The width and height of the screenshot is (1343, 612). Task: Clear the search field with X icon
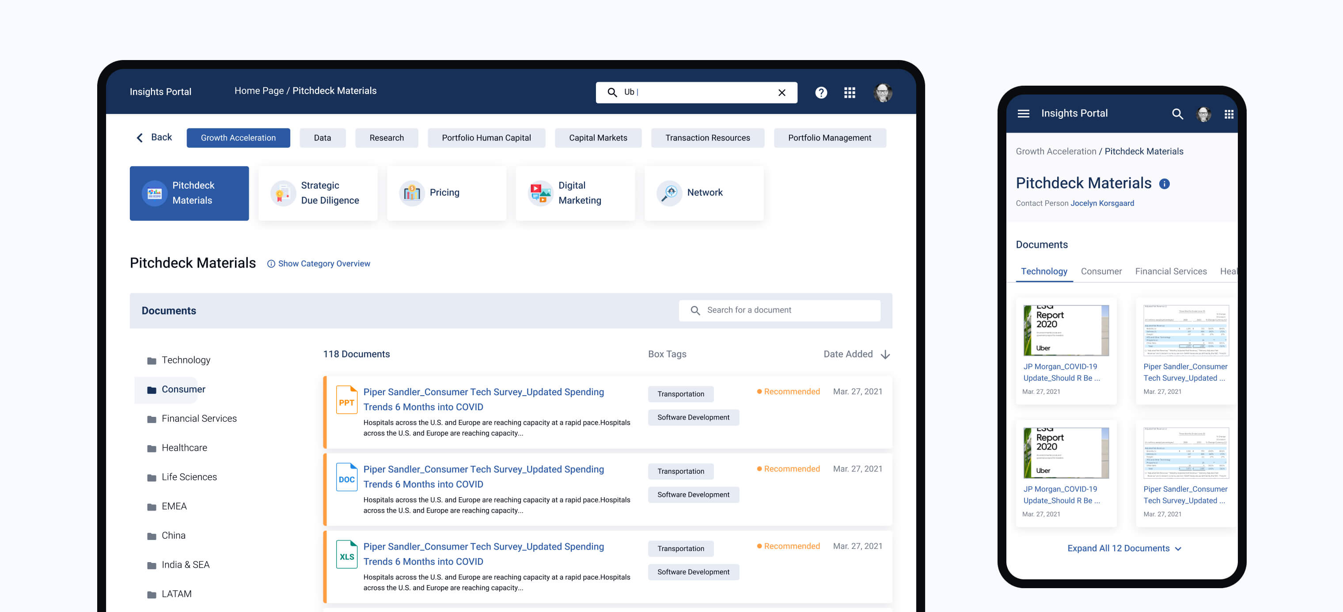[782, 92]
